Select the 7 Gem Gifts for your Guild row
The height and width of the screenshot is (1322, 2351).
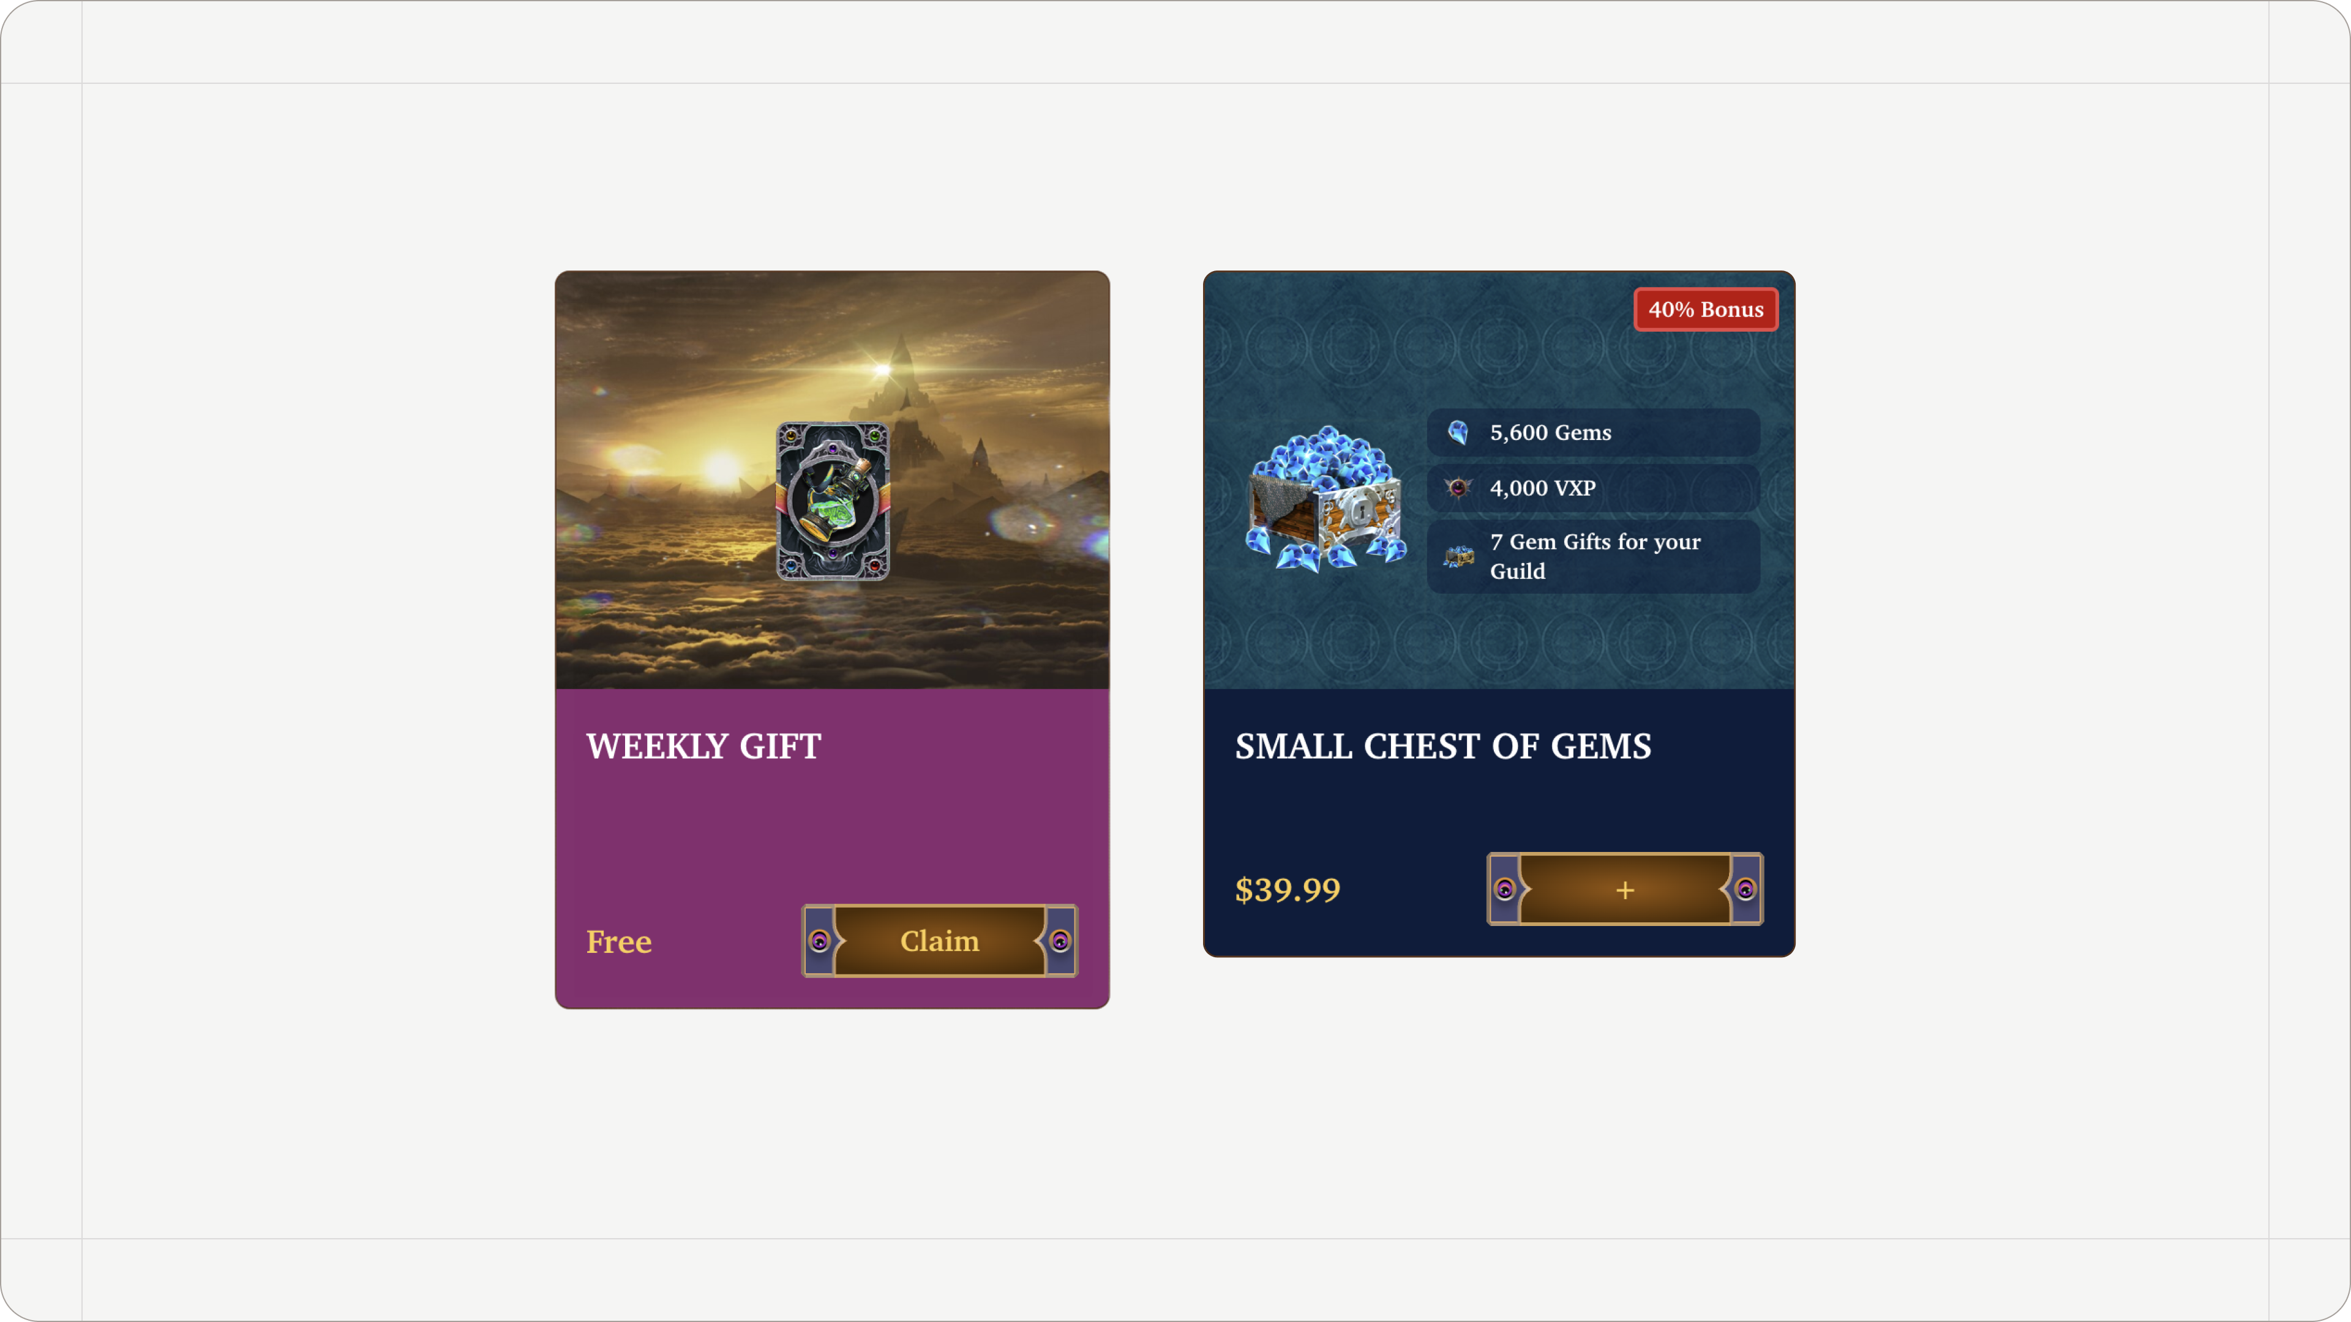pos(1594,556)
